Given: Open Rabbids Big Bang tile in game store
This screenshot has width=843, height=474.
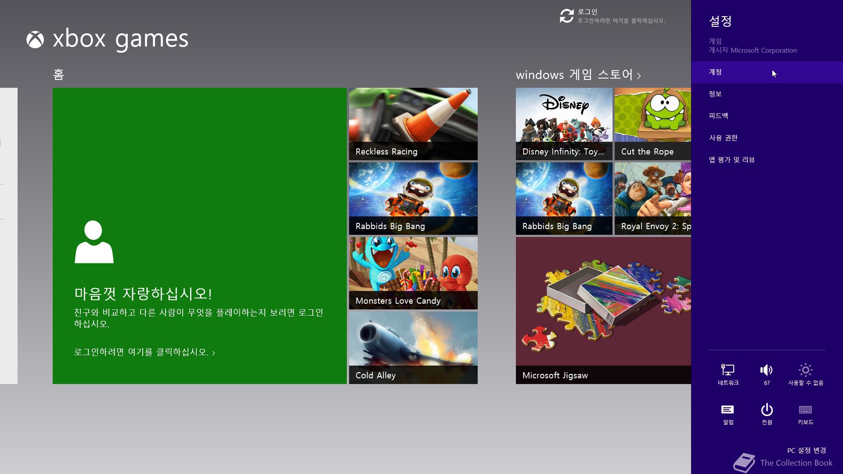Looking at the screenshot, I should pyautogui.click(x=564, y=198).
